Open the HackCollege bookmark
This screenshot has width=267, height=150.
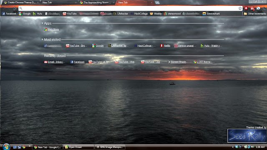point(139,14)
